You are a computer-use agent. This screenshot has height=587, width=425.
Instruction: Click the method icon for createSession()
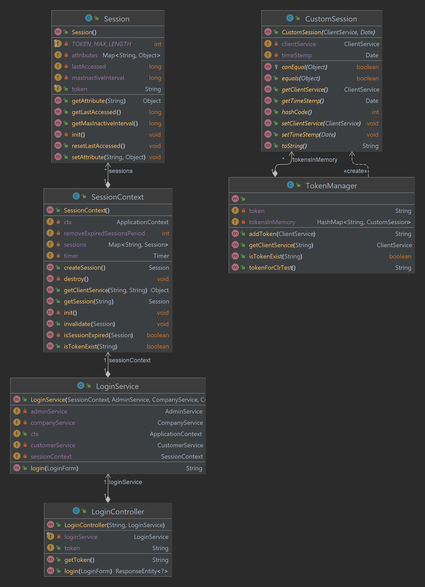pyautogui.click(x=50, y=268)
